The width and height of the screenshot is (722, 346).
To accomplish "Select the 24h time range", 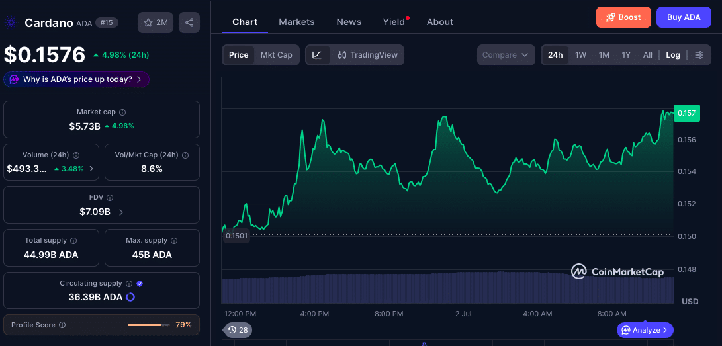I will coord(555,55).
